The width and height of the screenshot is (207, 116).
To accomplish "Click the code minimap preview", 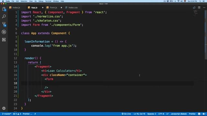I will coord(196,13).
